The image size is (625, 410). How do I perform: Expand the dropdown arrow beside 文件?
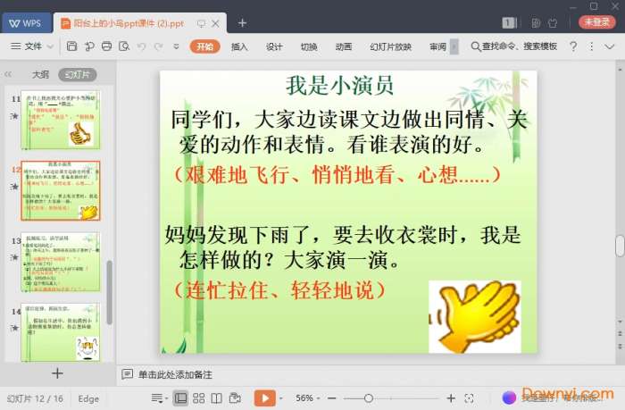click(x=50, y=46)
